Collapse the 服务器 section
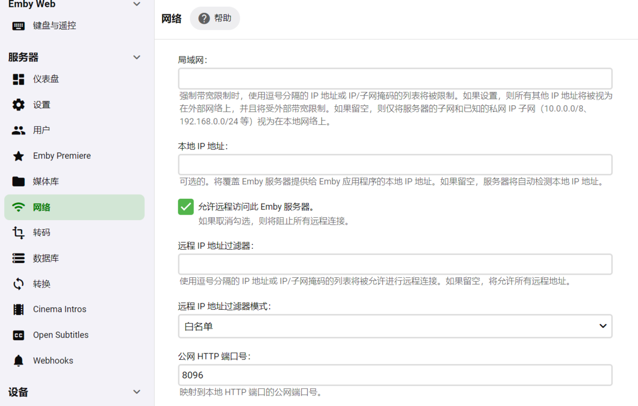 [x=137, y=57]
